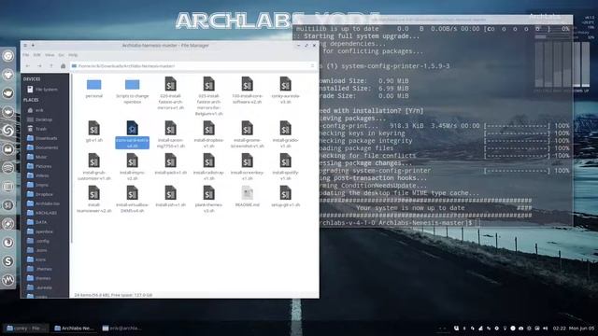Open the Help menu
The height and width of the screenshot is (336, 598).
(x=73, y=55)
